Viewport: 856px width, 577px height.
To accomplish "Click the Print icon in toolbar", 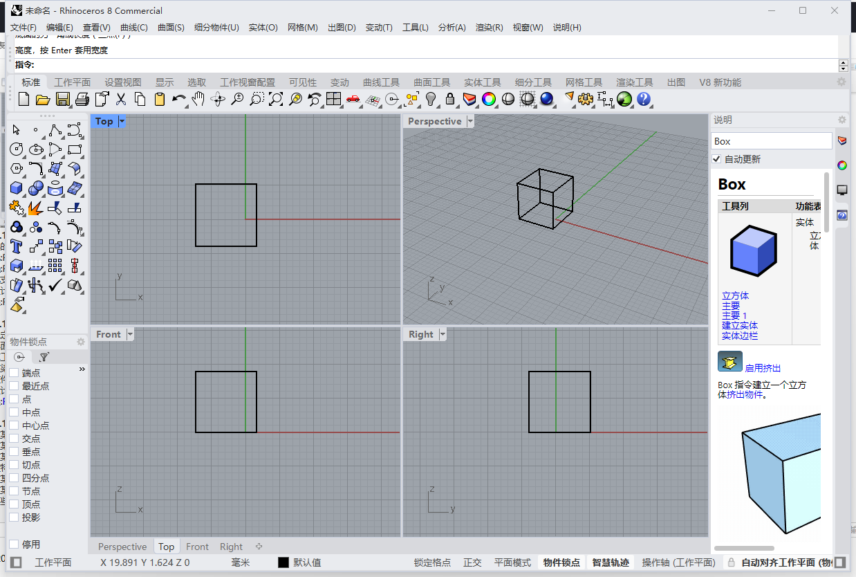I will click(x=82, y=99).
